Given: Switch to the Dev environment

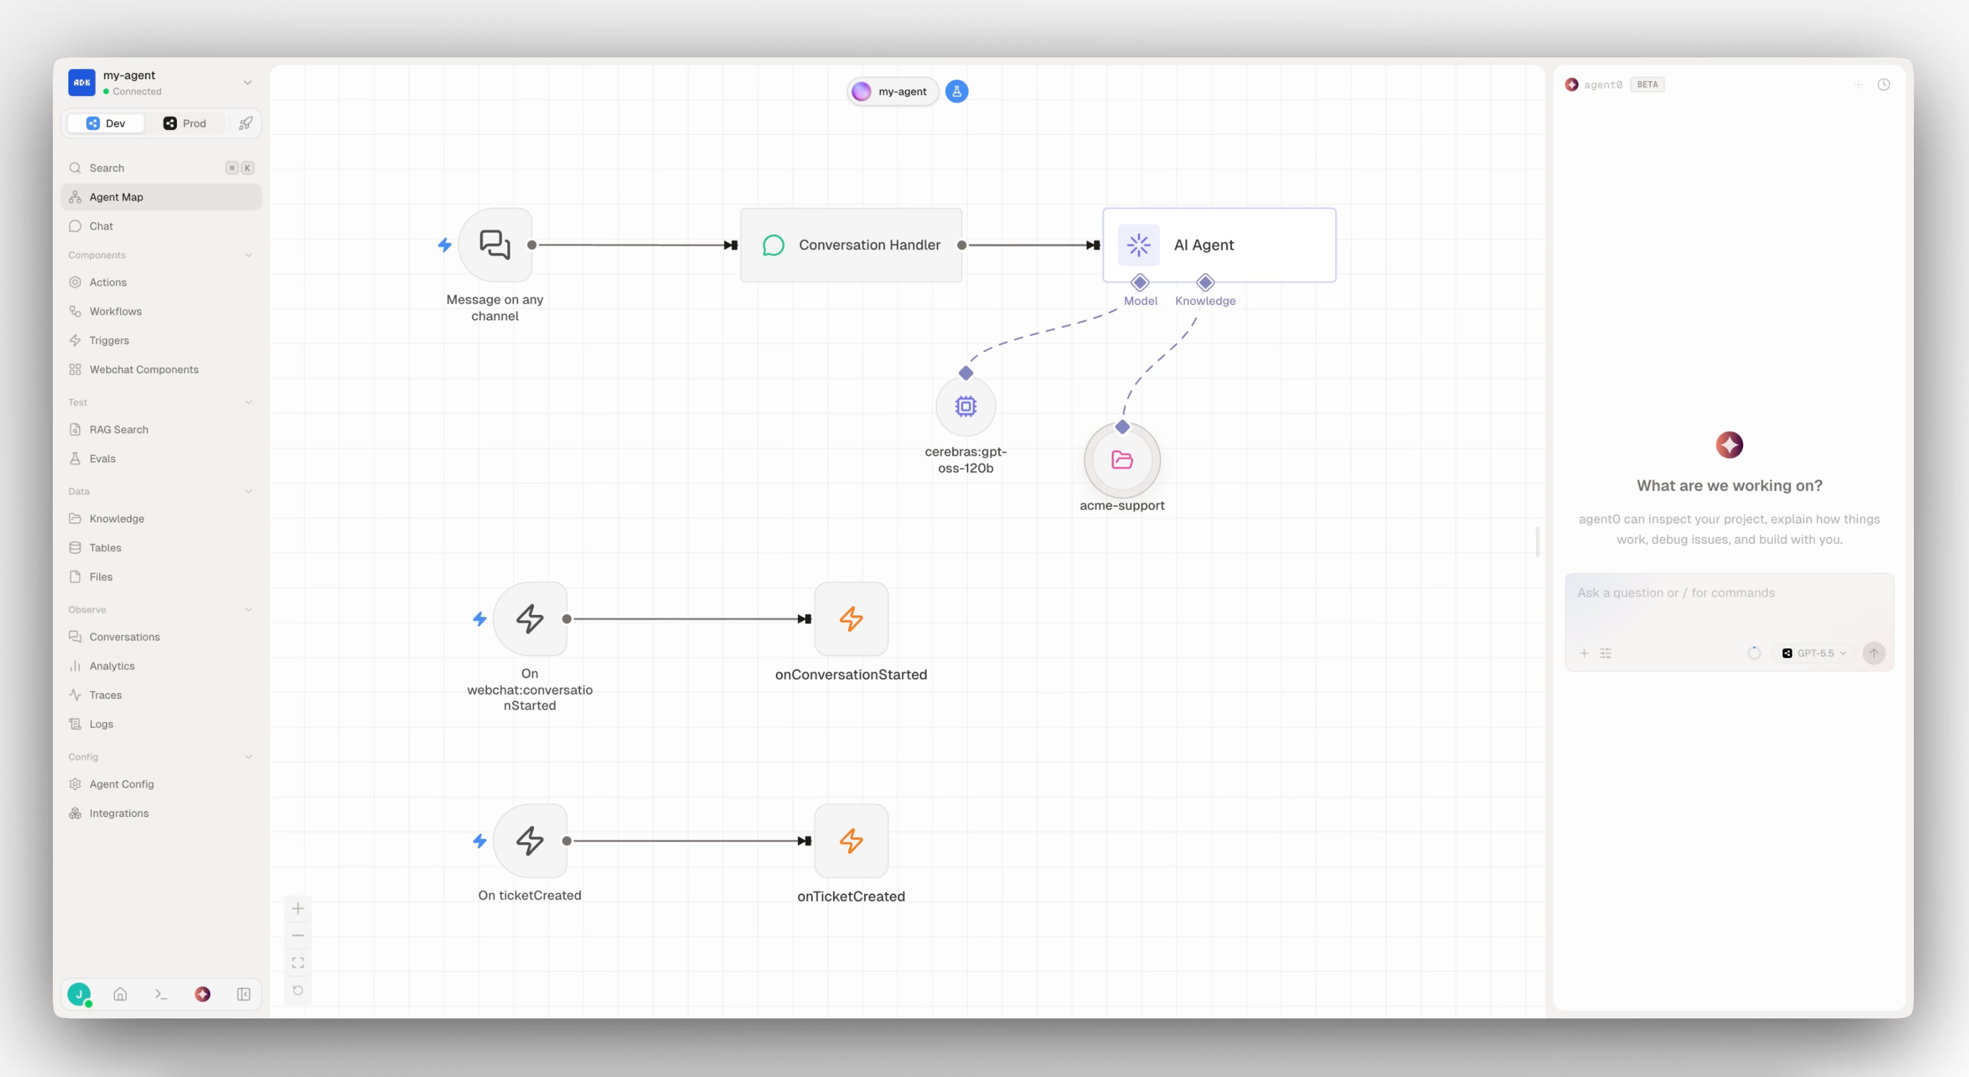Looking at the screenshot, I should (x=106, y=123).
